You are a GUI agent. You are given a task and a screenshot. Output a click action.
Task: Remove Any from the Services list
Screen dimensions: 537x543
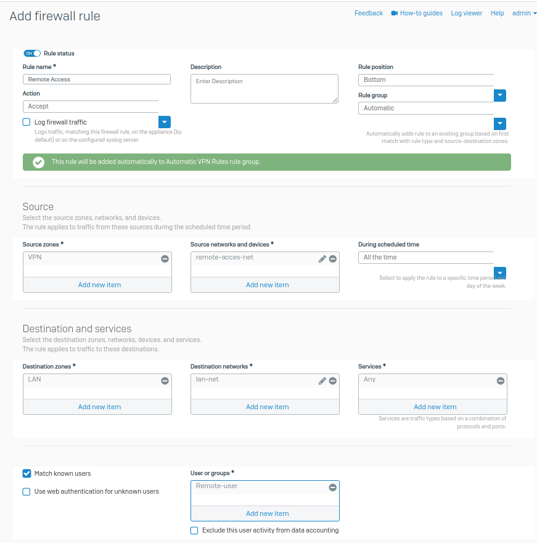500,381
